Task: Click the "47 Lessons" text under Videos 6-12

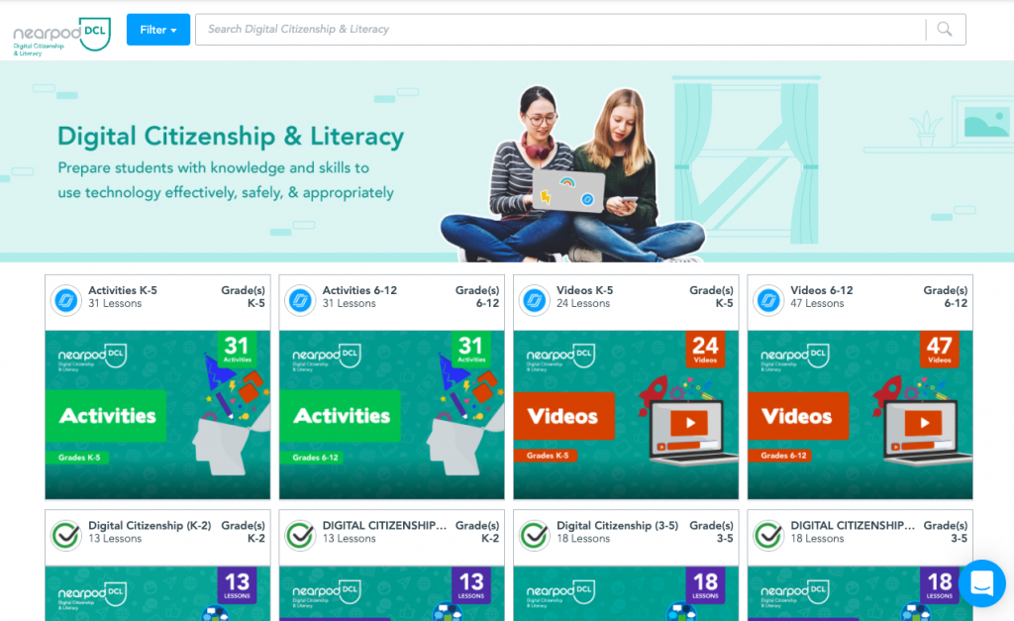Action: pyautogui.click(x=817, y=303)
